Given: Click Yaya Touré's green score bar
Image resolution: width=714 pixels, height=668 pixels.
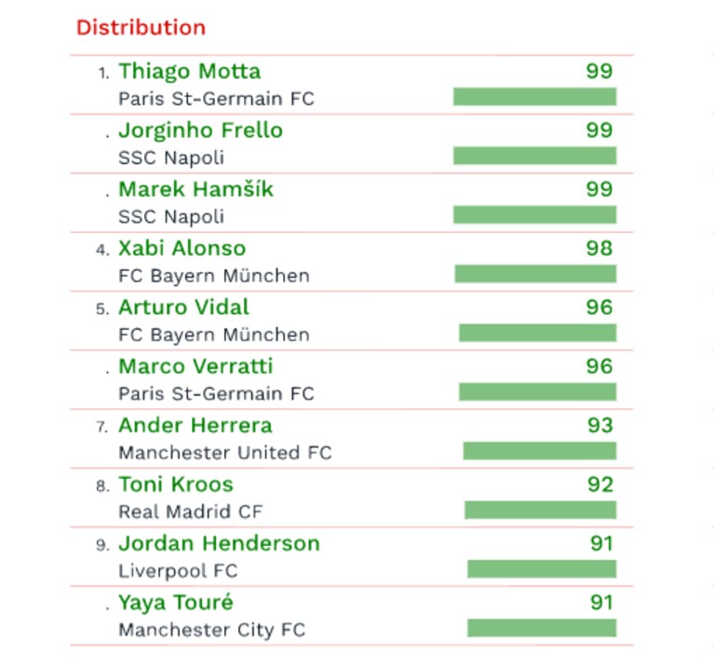Looking at the screenshot, I should pos(542,628).
